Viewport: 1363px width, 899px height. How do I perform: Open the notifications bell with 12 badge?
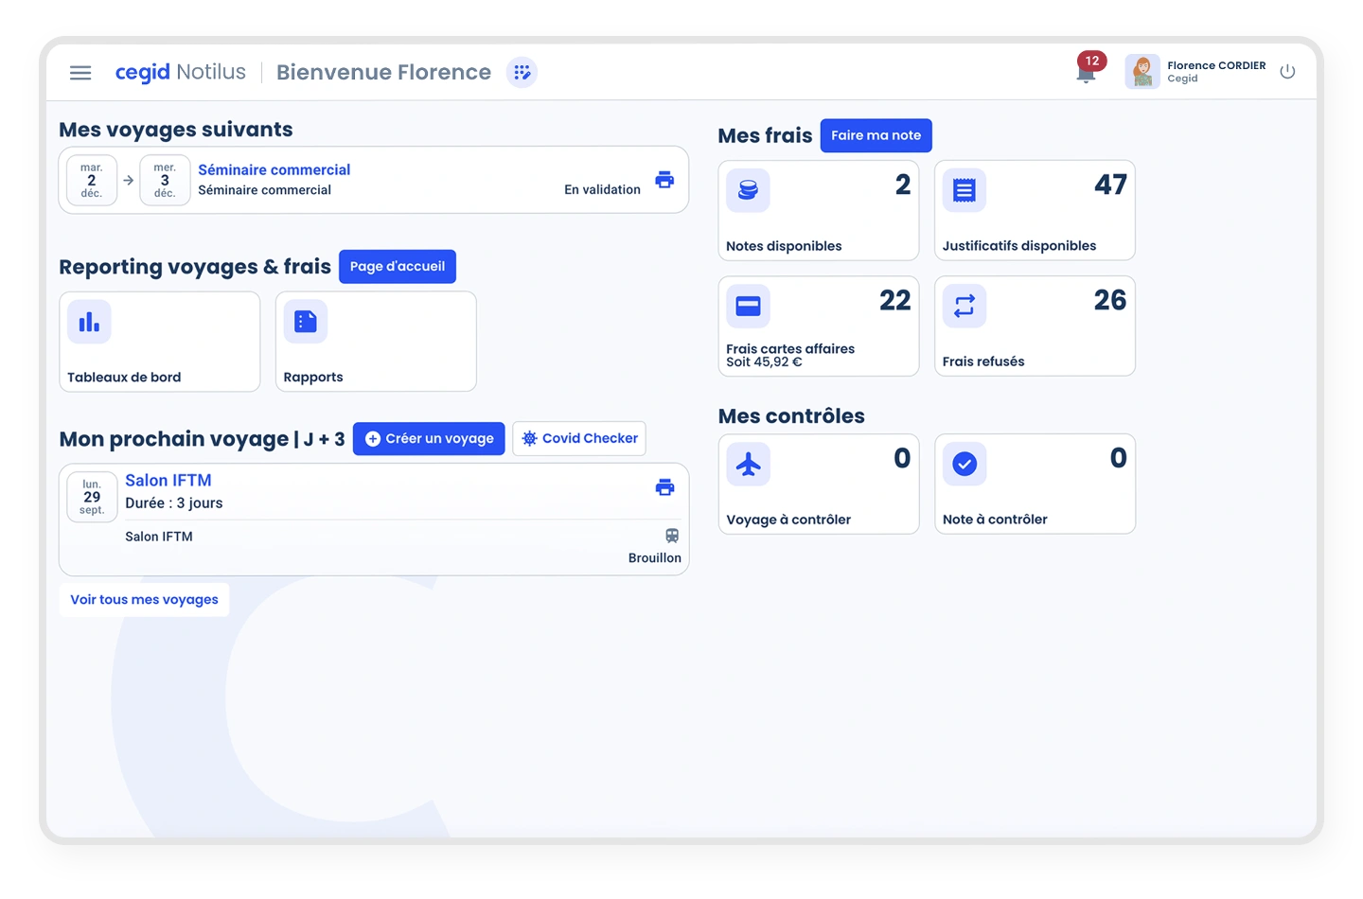(x=1087, y=72)
